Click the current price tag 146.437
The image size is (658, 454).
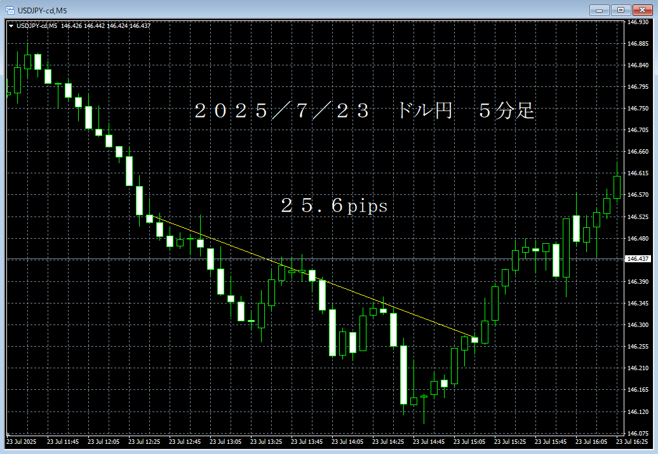(638, 259)
